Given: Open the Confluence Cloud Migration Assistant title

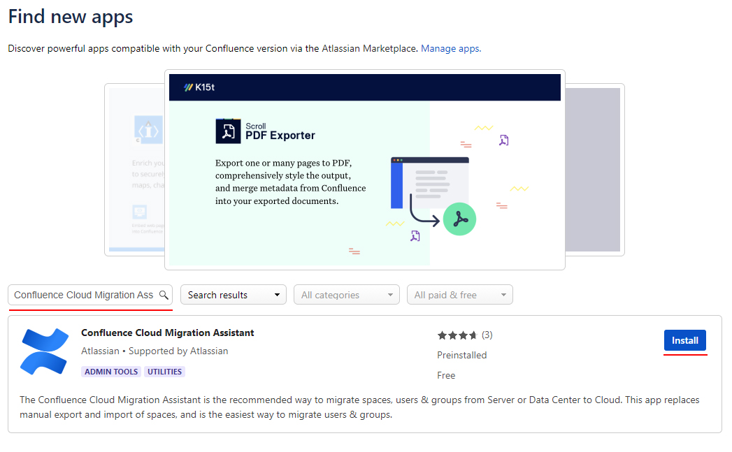Looking at the screenshot, I should pyautogui.click(x=168, y=333).
